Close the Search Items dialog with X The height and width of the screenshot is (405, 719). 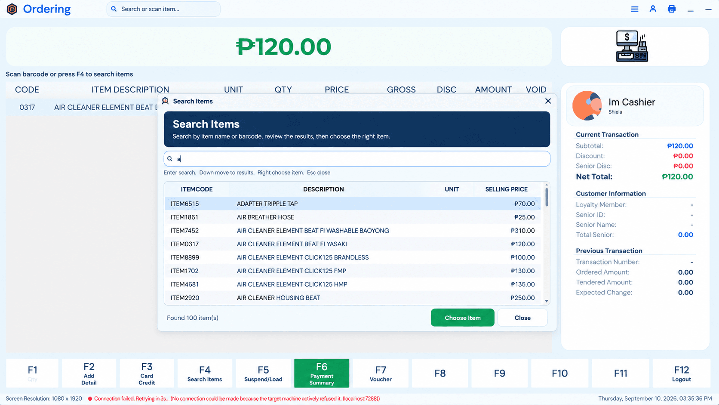coord(548,101)
